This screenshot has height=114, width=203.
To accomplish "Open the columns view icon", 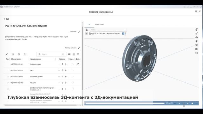I will [x=69, y=54].
